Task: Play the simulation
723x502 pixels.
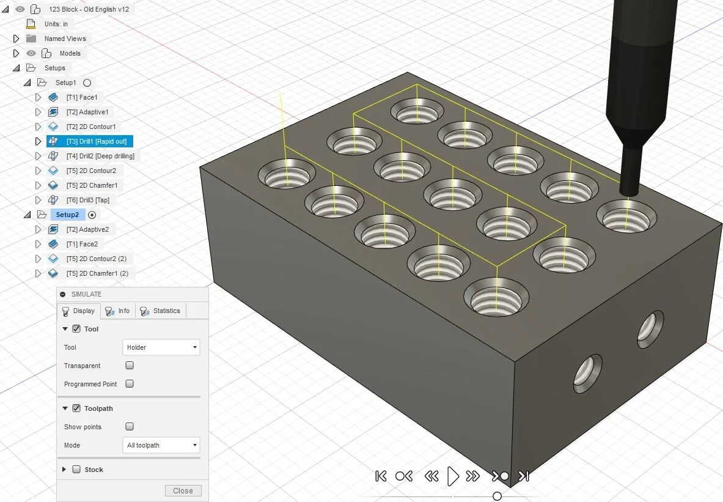Action: tap(453, 476)
